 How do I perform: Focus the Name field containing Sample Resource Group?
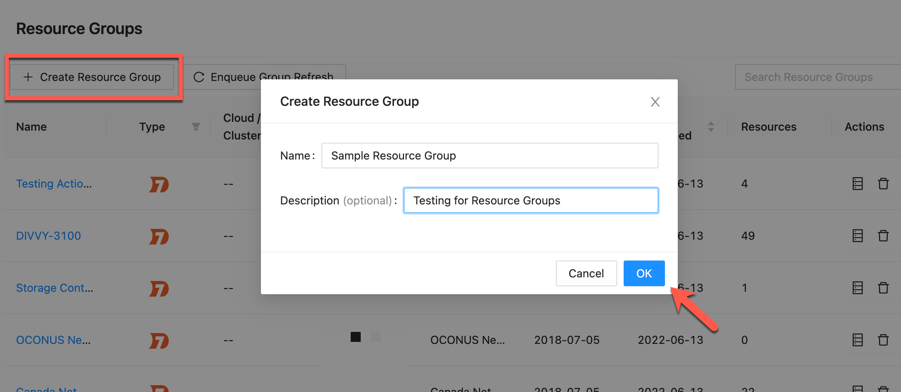[x=490, y=156]
